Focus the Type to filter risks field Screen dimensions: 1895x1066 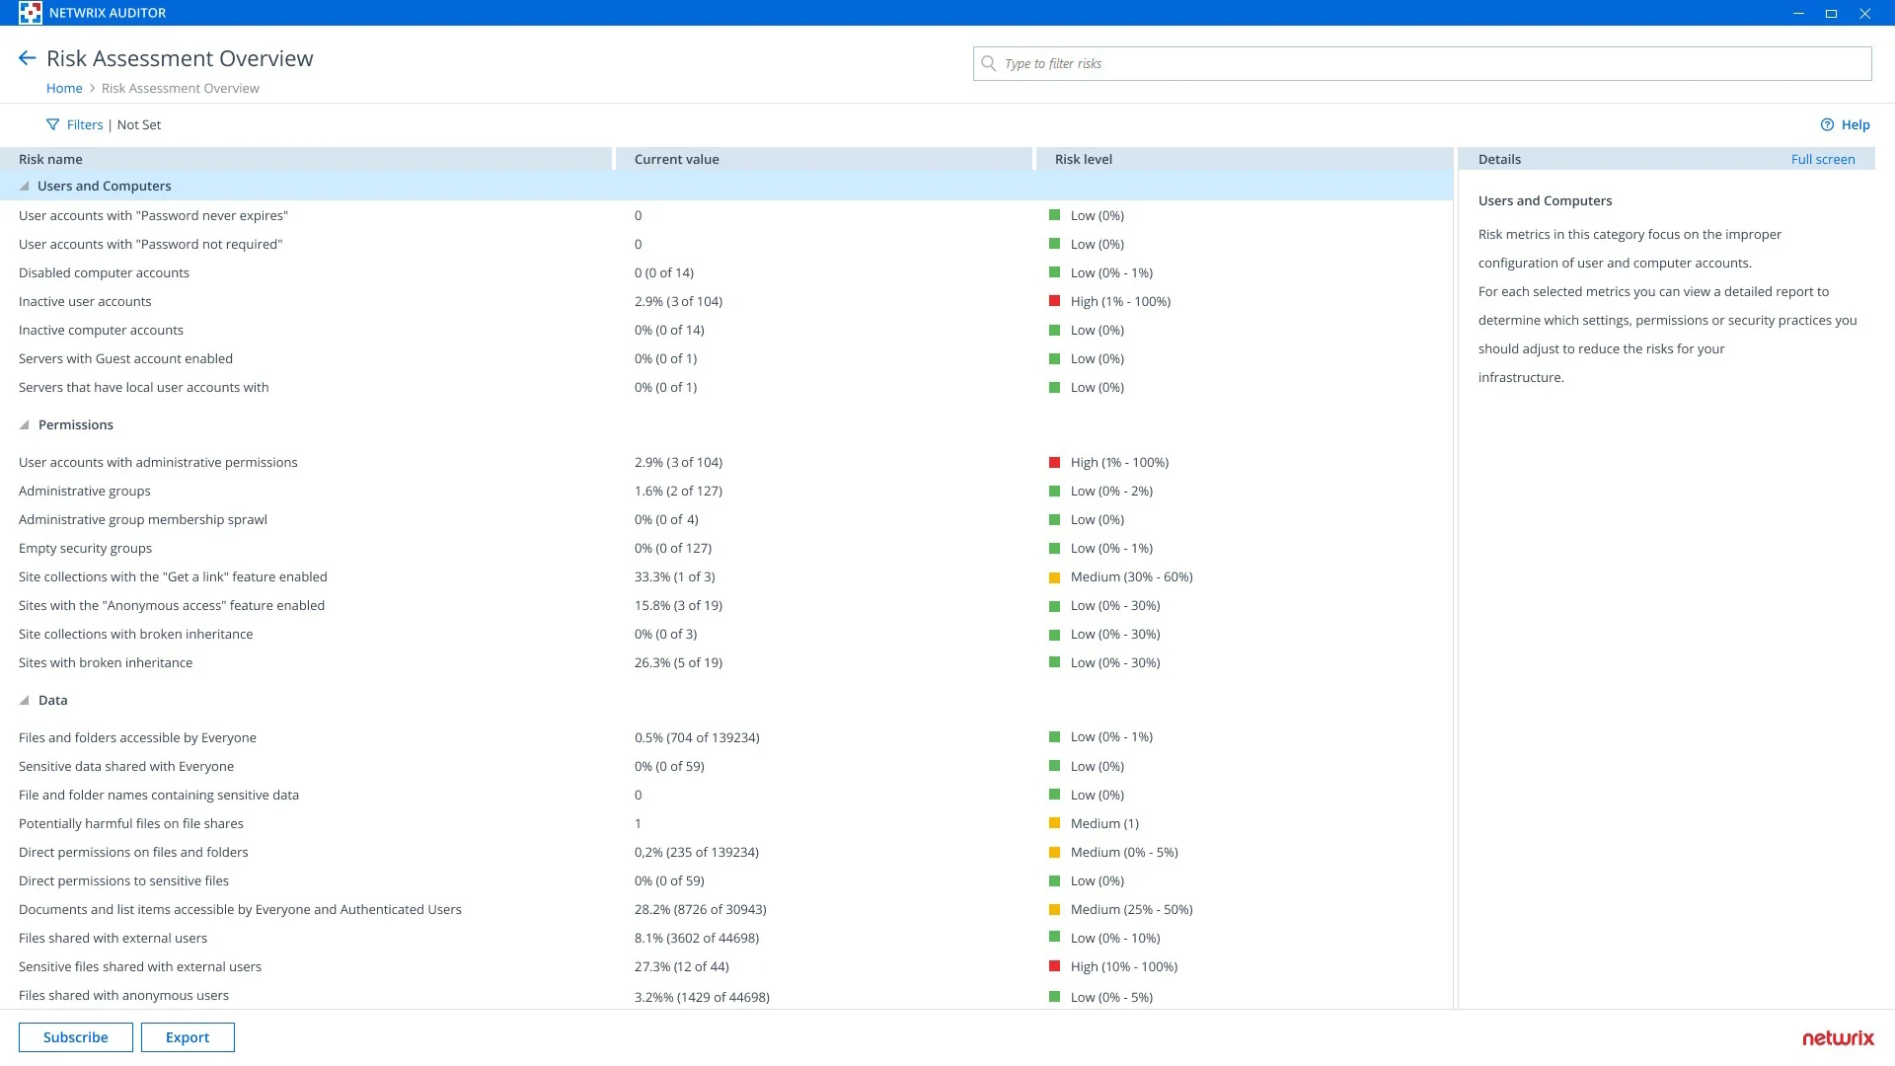pos(1422,63)
